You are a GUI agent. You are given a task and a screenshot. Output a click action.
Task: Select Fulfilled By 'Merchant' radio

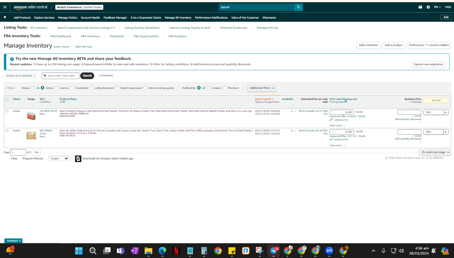[x=225, y=88]
